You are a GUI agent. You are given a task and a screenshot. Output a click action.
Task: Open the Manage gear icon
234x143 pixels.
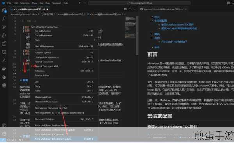4,134
